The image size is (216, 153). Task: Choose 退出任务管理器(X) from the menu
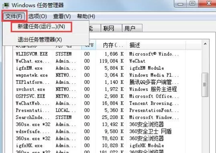click(x=40, y=40)
